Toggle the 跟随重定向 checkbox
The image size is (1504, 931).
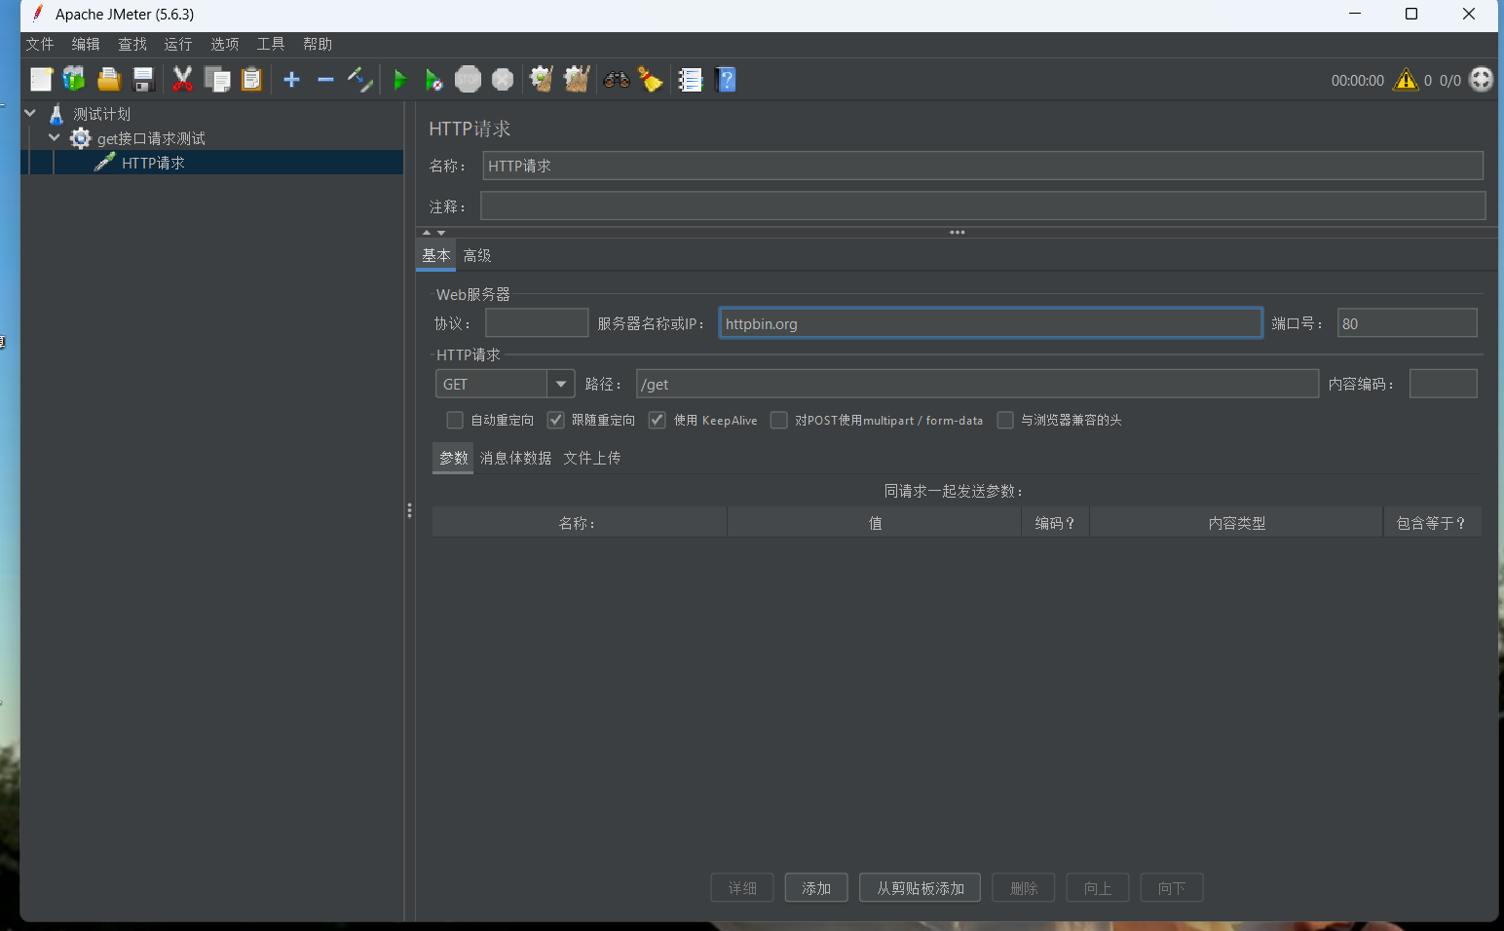556,420
